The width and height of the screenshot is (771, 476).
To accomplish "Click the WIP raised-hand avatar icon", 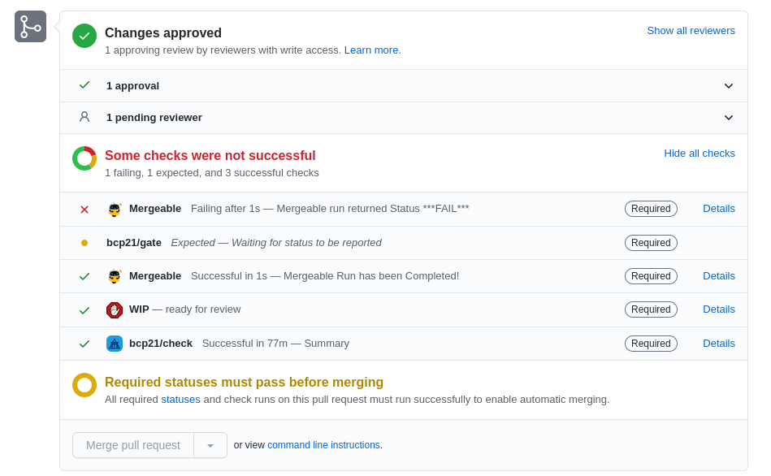I will click(114, 309).
